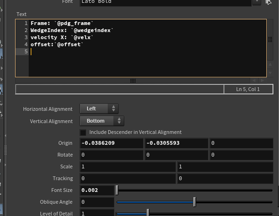Click the Origin X field -0.0386209
The height and width of the screenshot is (216, 279).
(112, 143)
